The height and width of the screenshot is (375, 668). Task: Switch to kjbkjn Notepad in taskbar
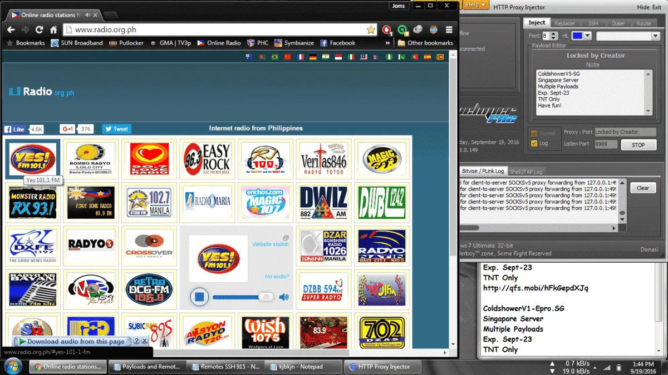click(x=303, y=367)
